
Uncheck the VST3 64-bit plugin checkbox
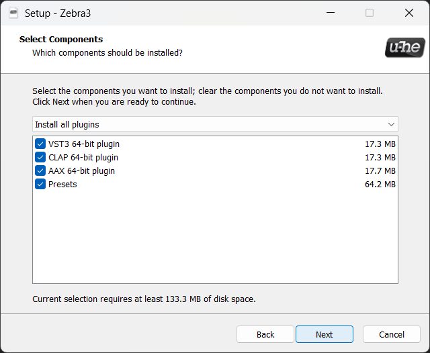(x=40, y=144)
